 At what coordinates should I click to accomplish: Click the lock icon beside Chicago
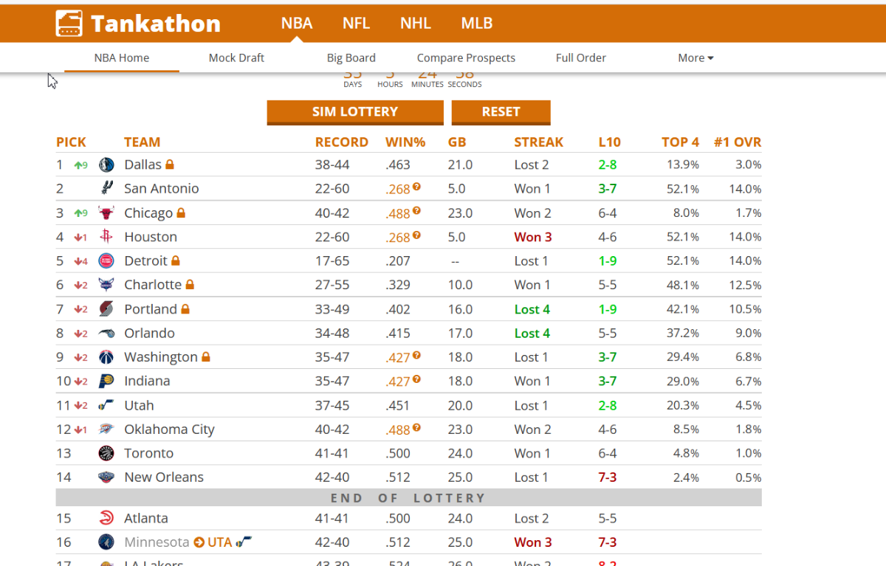(x=181, y=213)
